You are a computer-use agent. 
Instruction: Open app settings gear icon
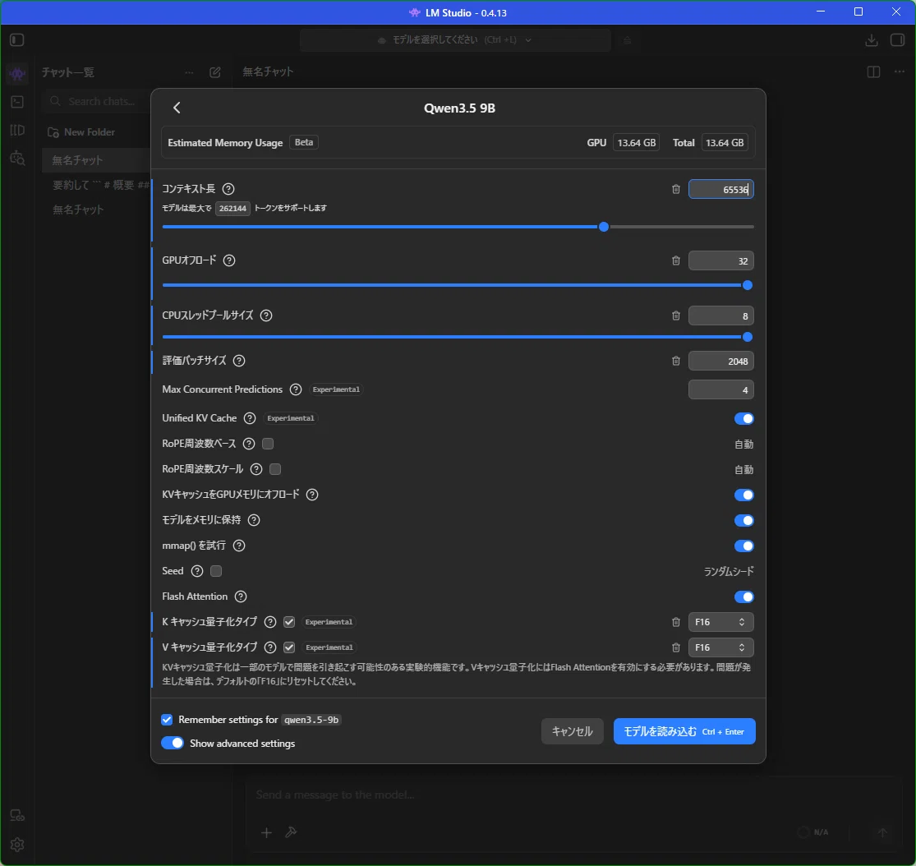click(17, 845)
